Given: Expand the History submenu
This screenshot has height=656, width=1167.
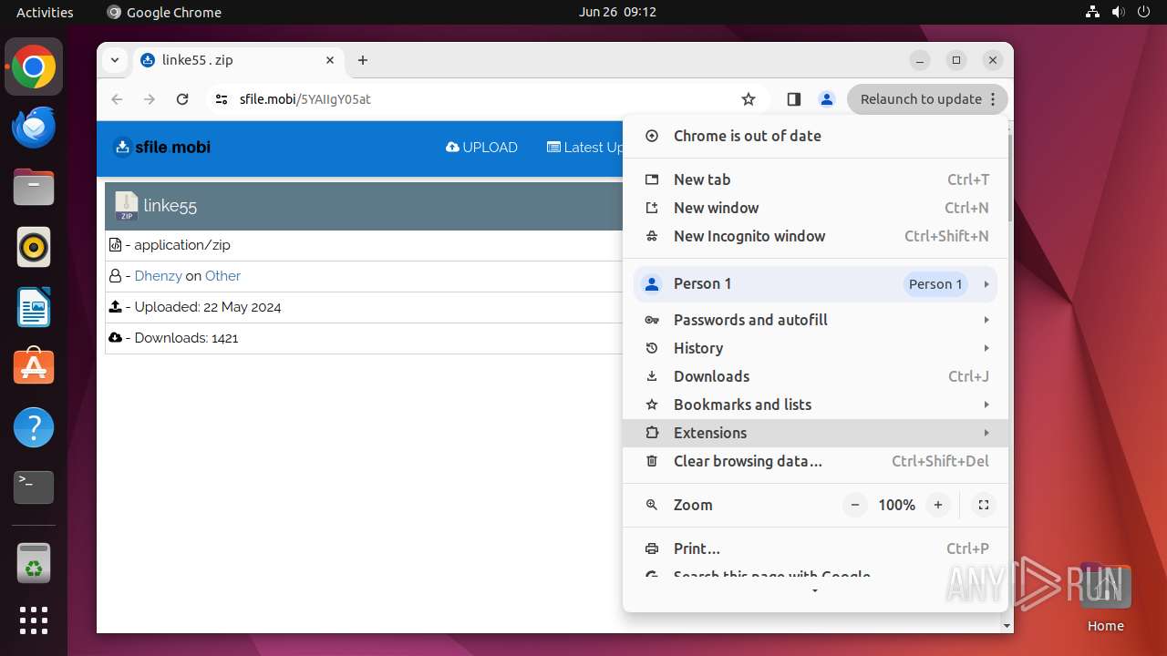Looking at the screenshot, I should [816, 348].
